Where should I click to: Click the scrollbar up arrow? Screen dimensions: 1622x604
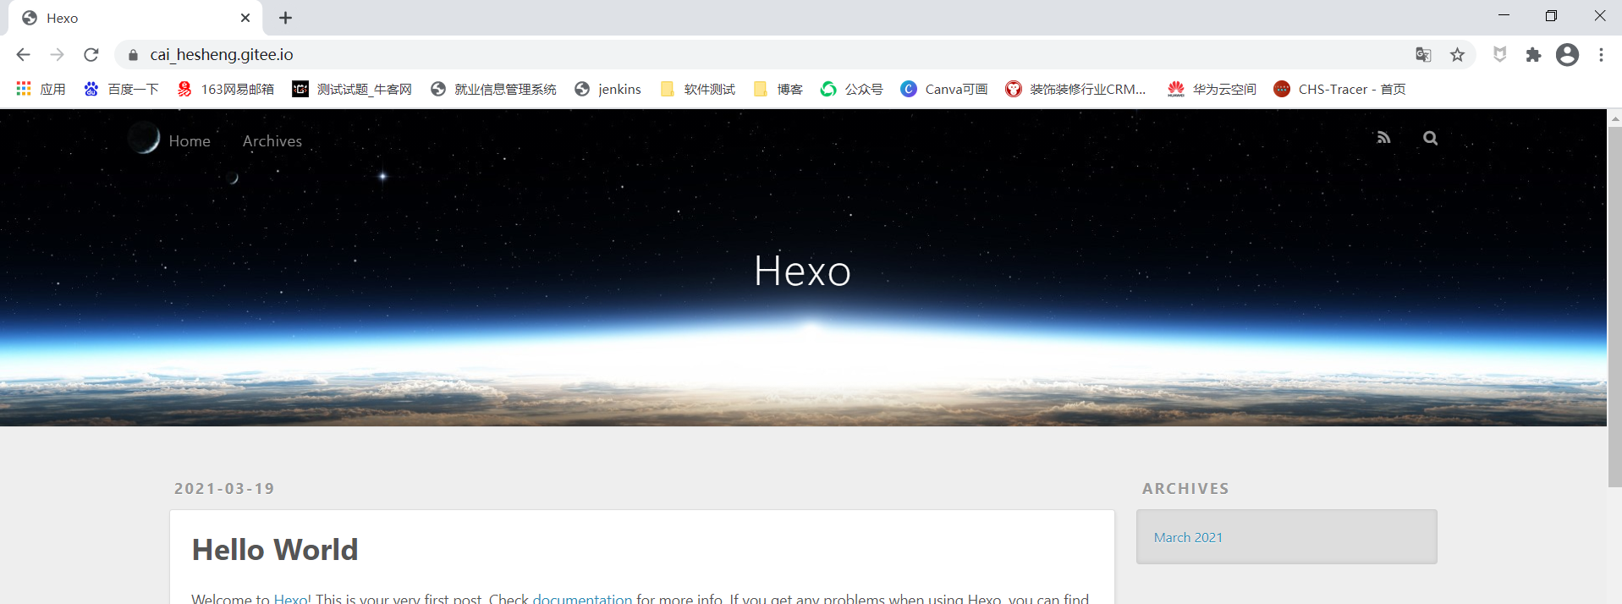point(1614,118)
